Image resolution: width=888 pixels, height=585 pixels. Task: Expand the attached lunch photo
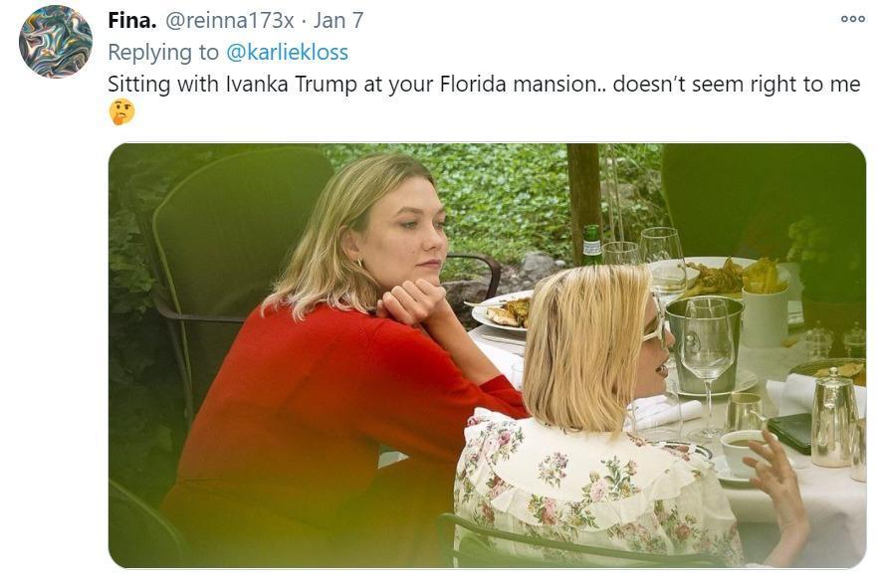pos(487,355)
